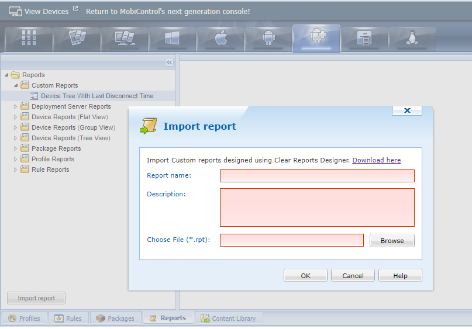Switch to the Apple devices tab

click(x=221, y=39)
